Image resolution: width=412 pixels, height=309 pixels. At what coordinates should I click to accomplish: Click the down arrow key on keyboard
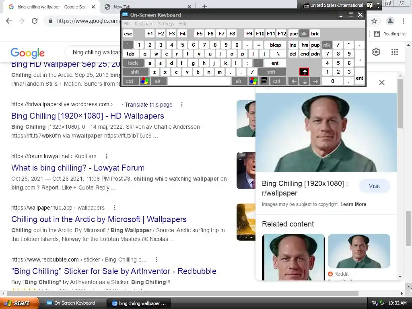[305, 81]
